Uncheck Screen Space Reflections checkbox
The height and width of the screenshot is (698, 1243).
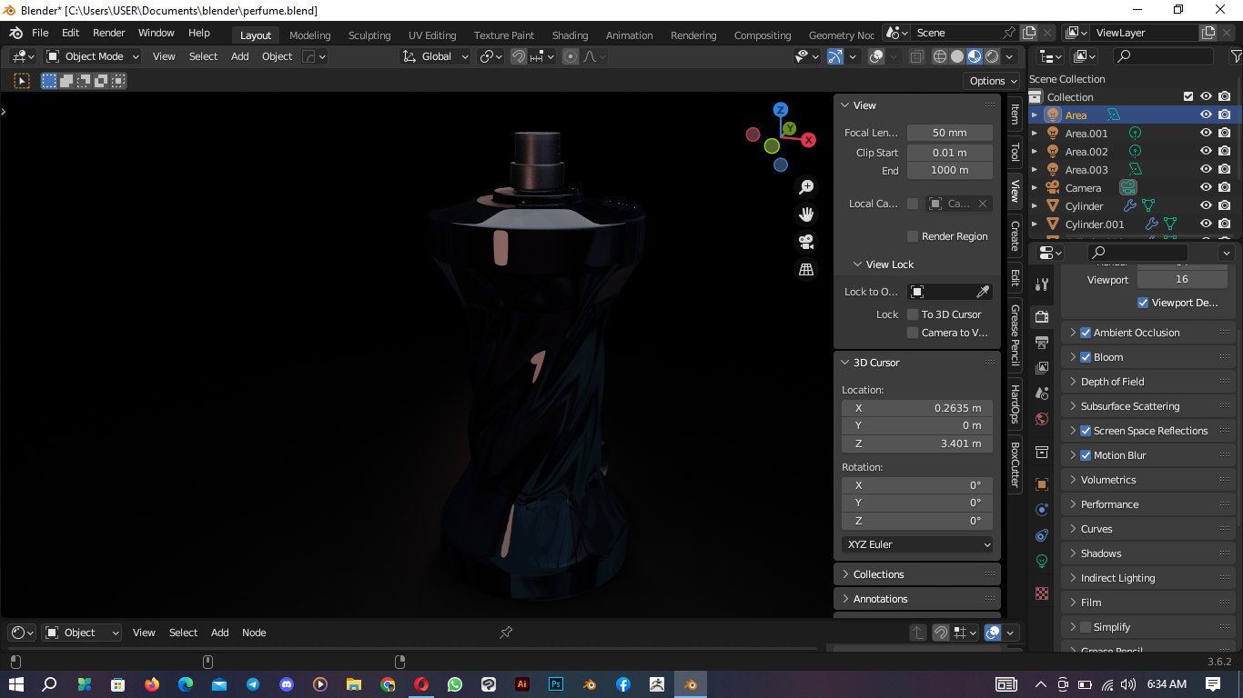click(1086, 431)
